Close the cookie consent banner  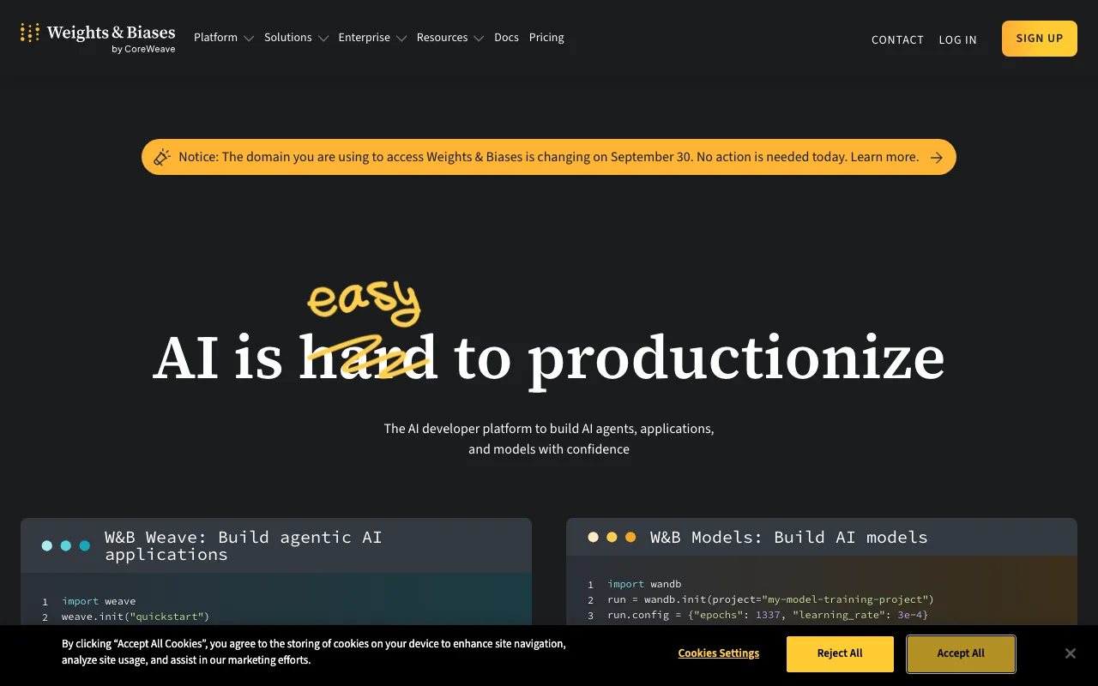1070,653
